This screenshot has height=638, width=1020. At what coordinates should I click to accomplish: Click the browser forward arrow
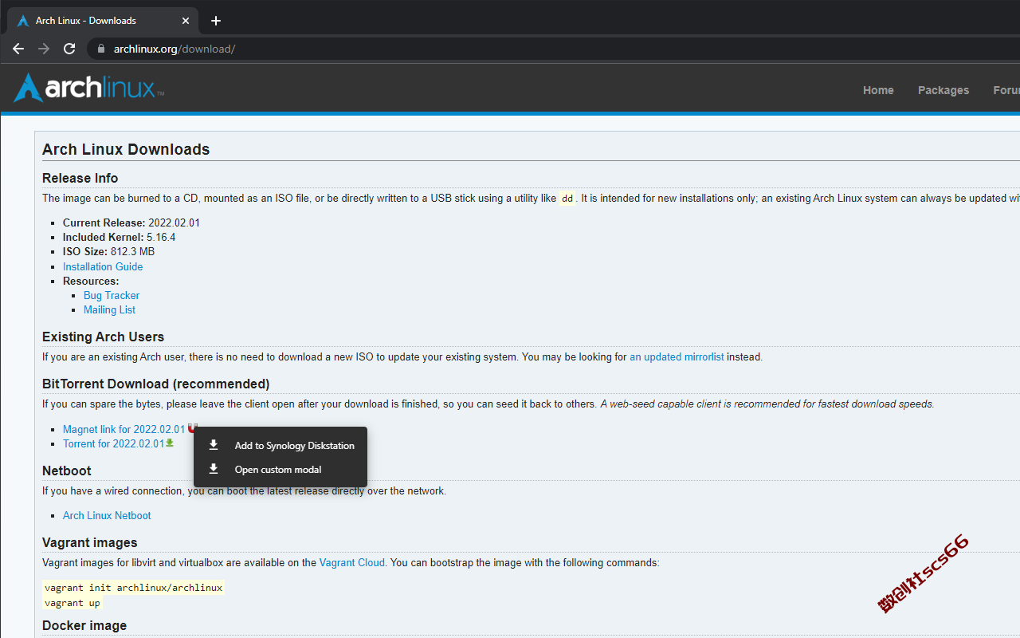click(x=44, y=49)
